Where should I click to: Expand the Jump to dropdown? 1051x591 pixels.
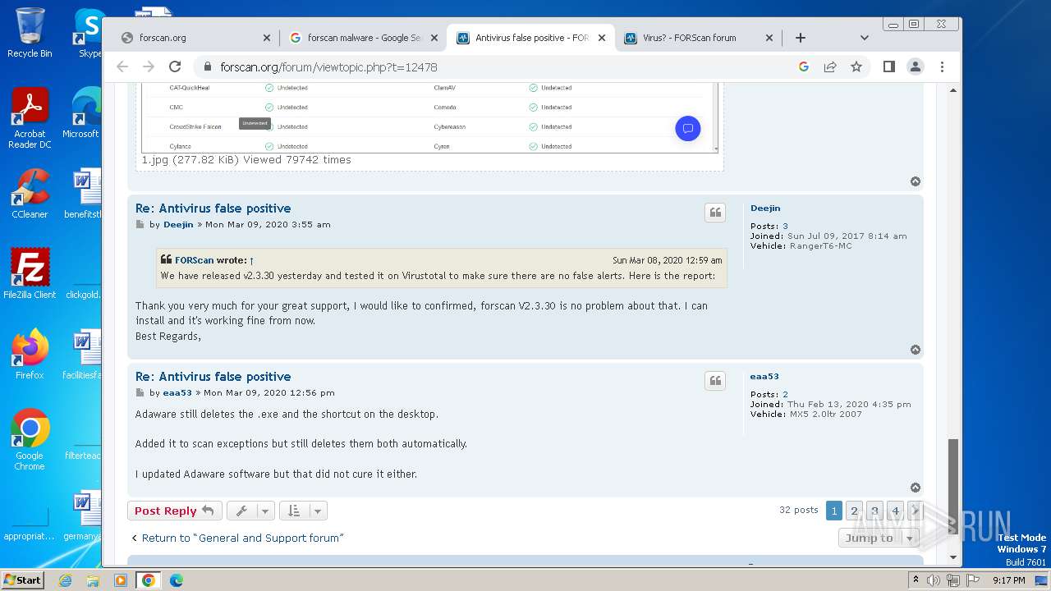879,538
